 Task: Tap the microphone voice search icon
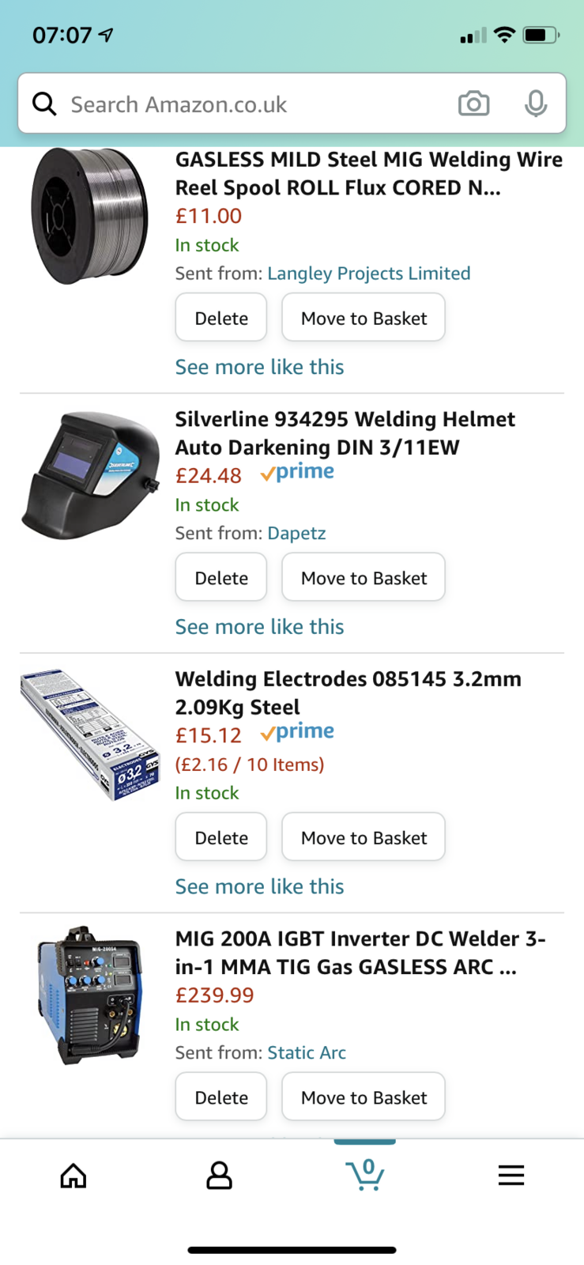click(536, 104)
